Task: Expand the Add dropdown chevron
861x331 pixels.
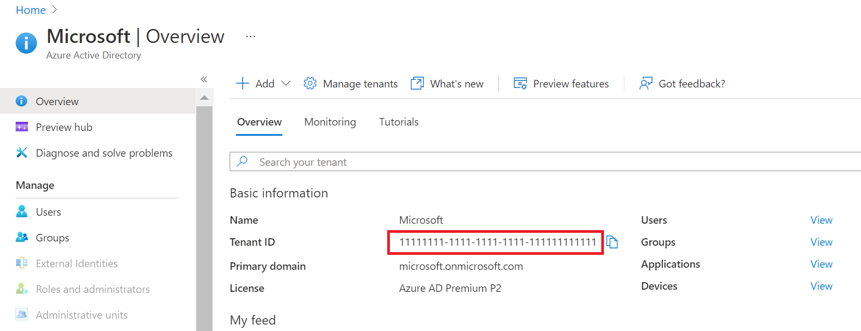Action: (286, 83)
